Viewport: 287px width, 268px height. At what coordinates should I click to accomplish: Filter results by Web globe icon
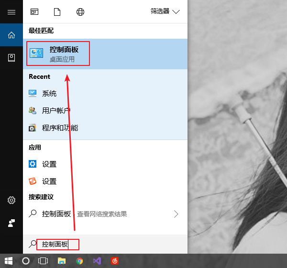tap(80, 12)
